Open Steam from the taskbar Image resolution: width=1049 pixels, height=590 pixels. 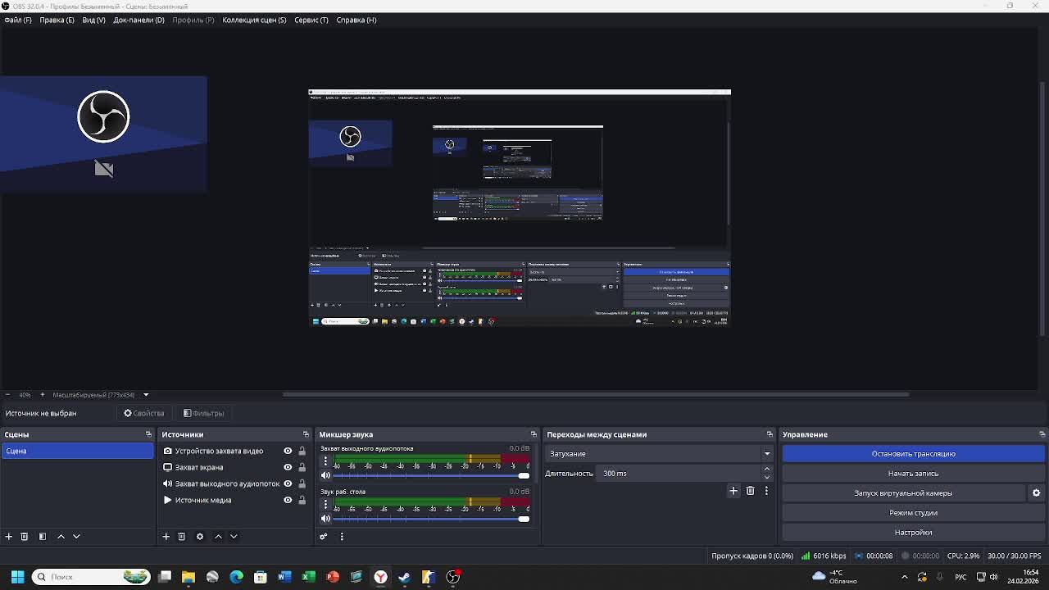(x=404, y=577)
